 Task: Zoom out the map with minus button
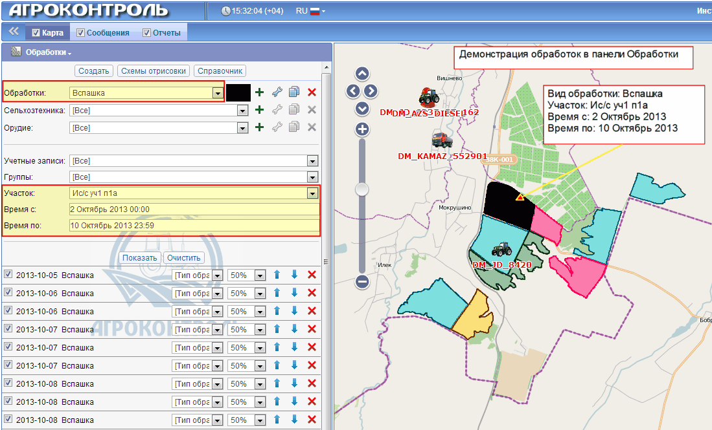point(362,281)
